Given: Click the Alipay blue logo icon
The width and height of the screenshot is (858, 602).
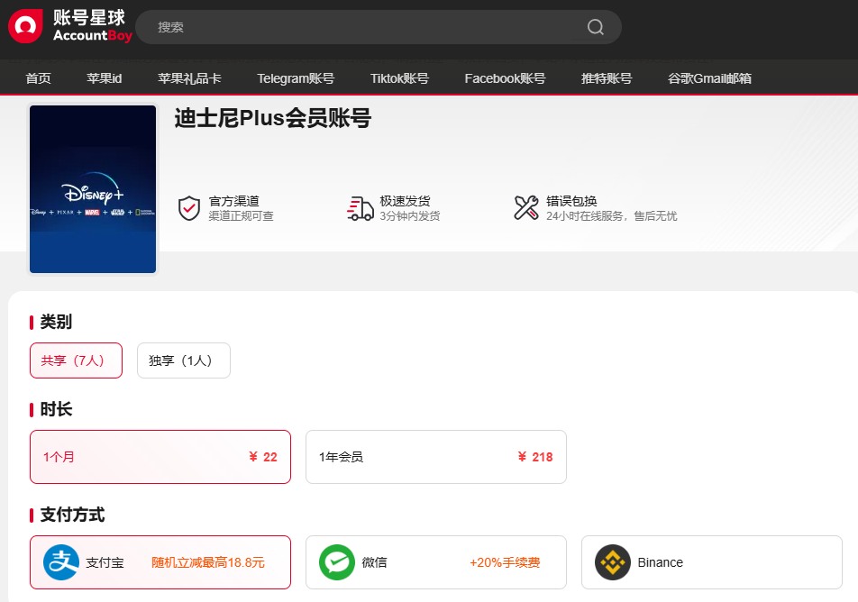Looking at the screenshot, I should [61, 562].
